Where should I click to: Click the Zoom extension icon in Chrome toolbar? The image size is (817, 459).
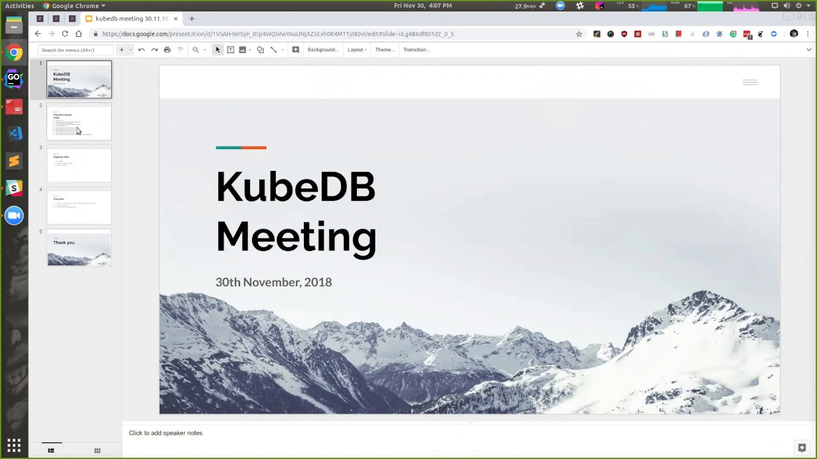pos(774,34)
